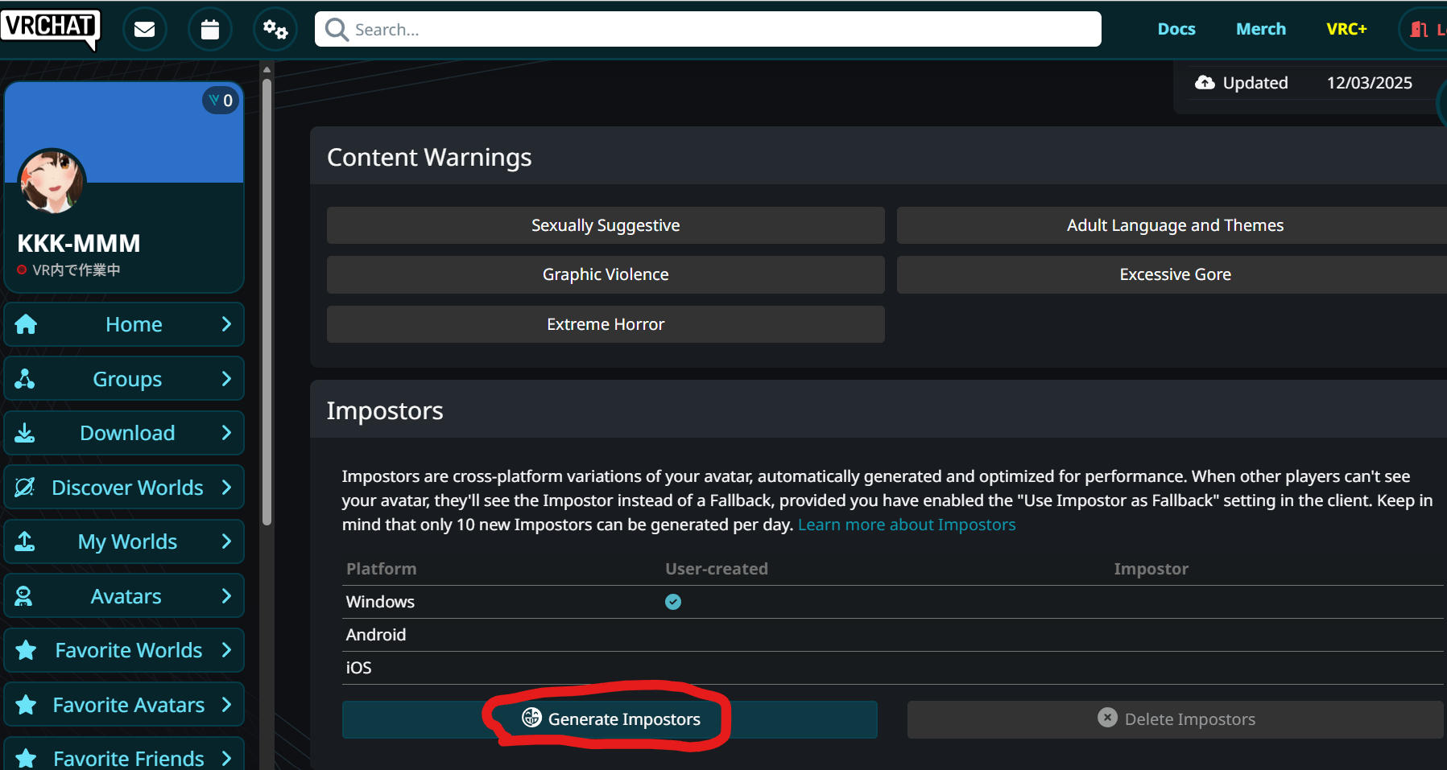Expand the Favorite Worlds chevron arrow
Viewport: 1447px width, 770px height.
point(226,650)
